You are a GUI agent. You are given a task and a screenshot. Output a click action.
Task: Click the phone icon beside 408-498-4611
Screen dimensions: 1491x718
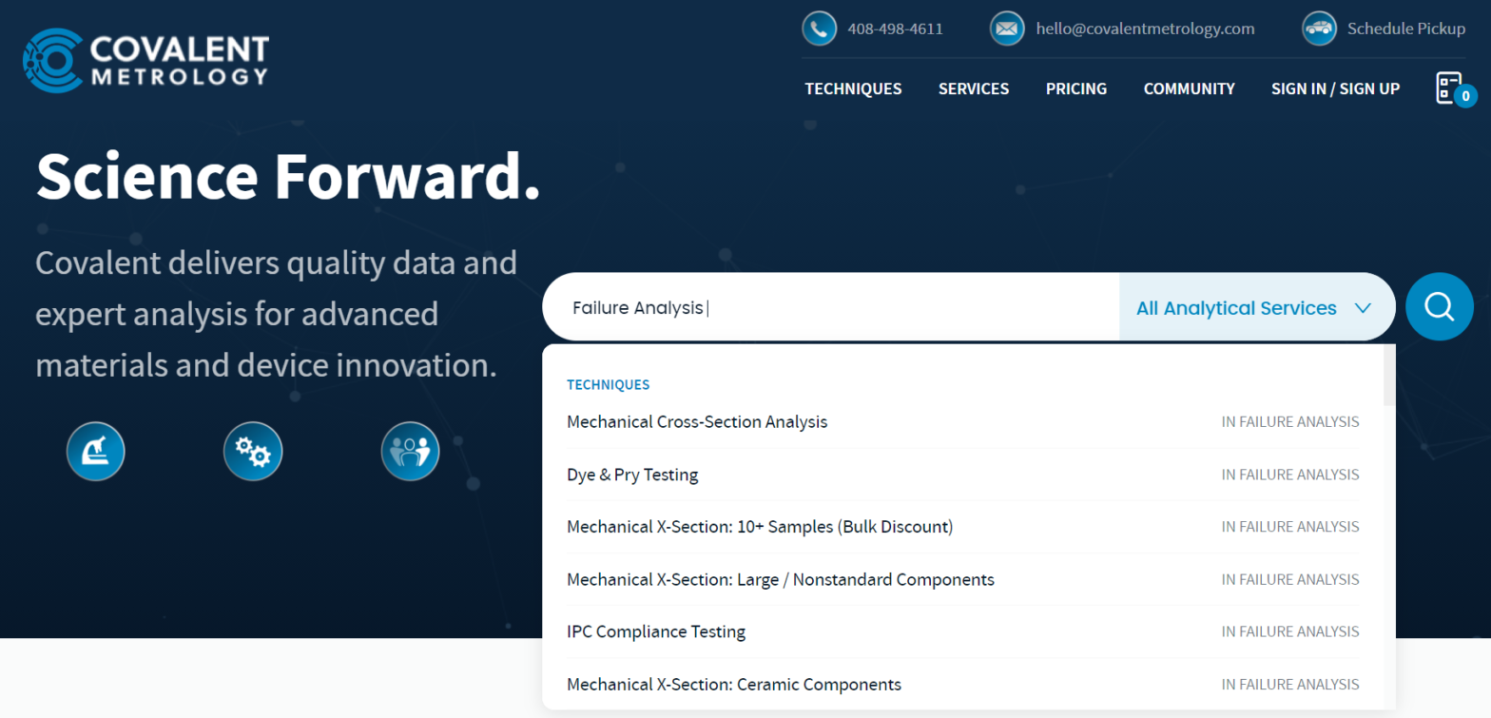tap(819, 29)
